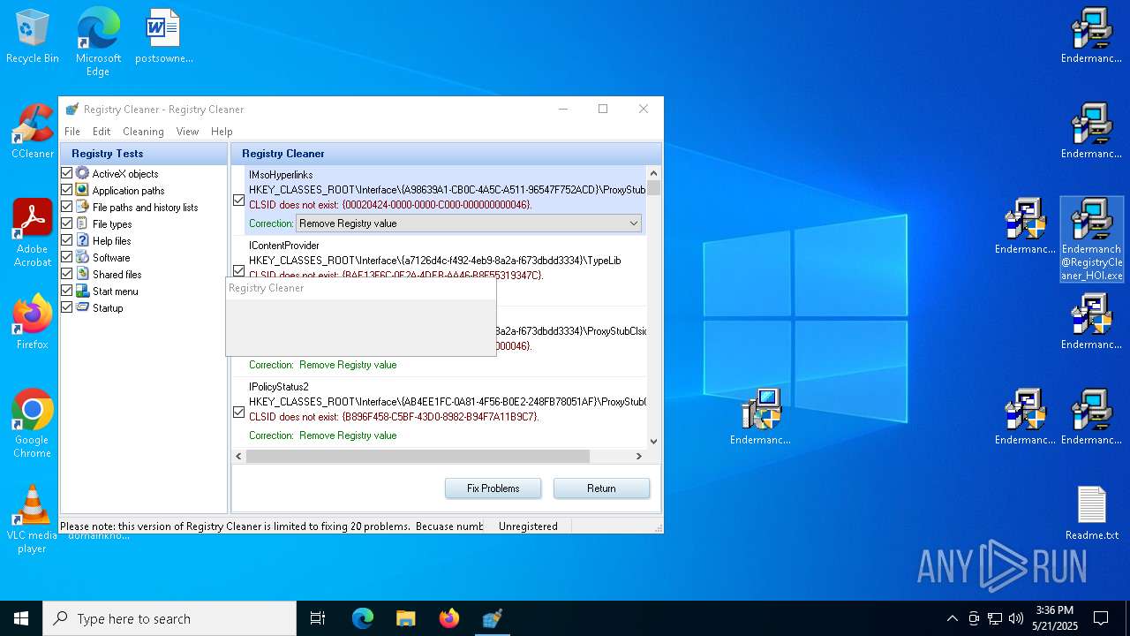Click the File types icon
The height and width of the screenshot is (636, 1130).
pyautogui.click(x=82, y=223)
